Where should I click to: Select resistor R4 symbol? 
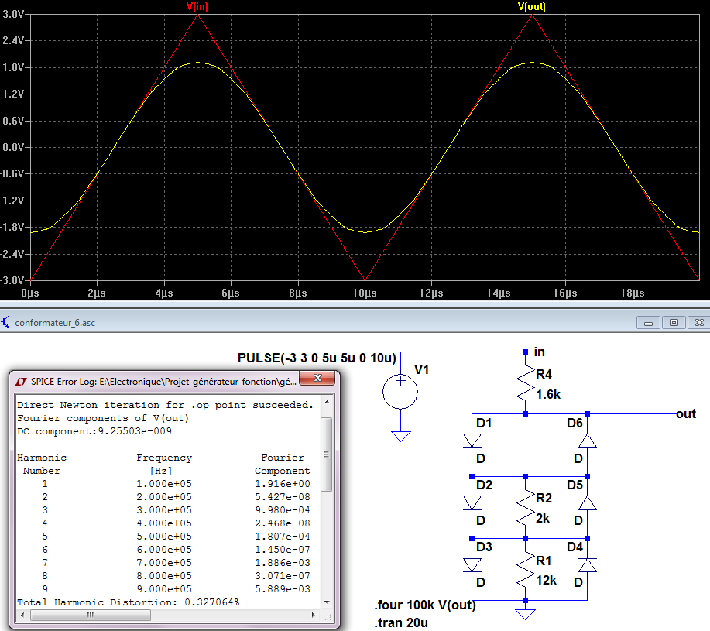525,383
